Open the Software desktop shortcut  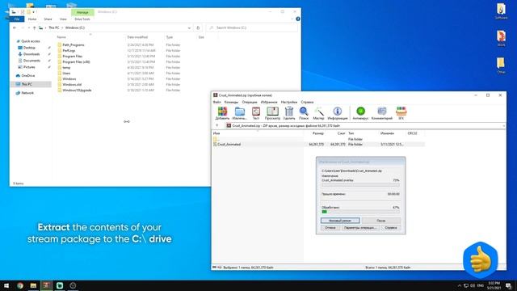pyautogui.click(x=501, y=11)
